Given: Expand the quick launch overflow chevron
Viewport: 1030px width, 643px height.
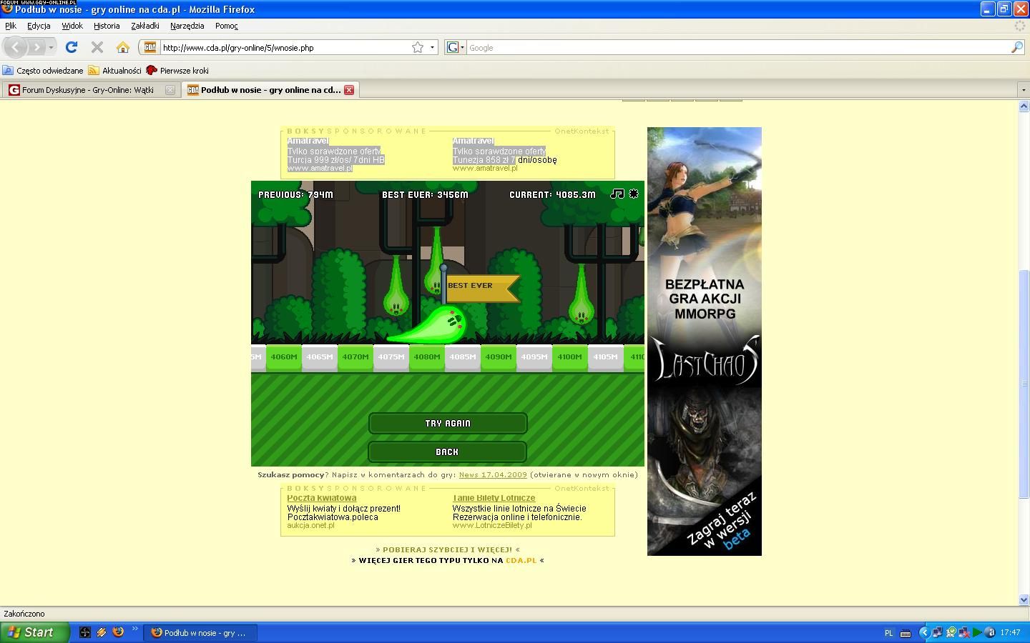Looking at the screenshot, I should click(x=134, y=629).
